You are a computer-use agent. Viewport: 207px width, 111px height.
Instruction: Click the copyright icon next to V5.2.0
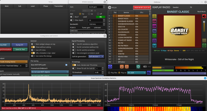110,7
